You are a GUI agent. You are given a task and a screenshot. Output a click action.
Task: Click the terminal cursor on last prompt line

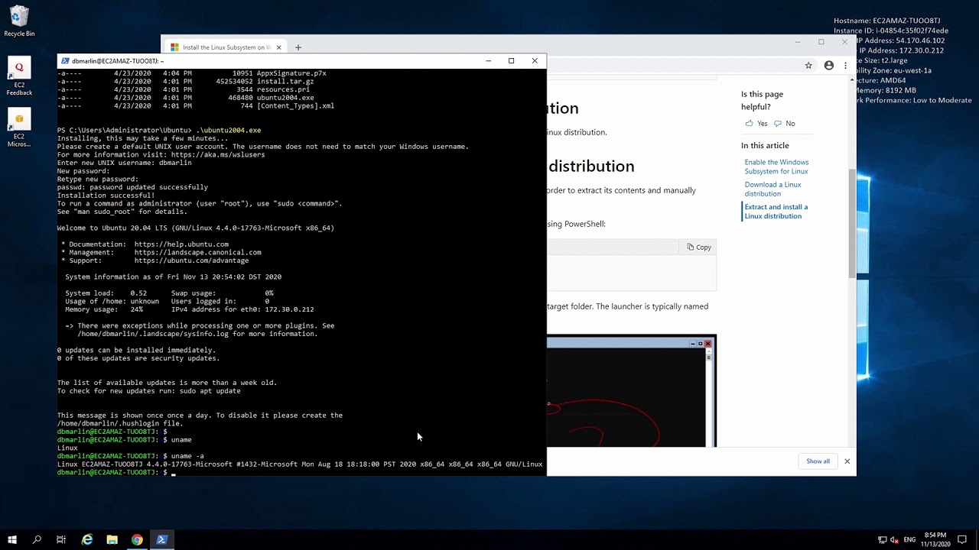[174, 473]
